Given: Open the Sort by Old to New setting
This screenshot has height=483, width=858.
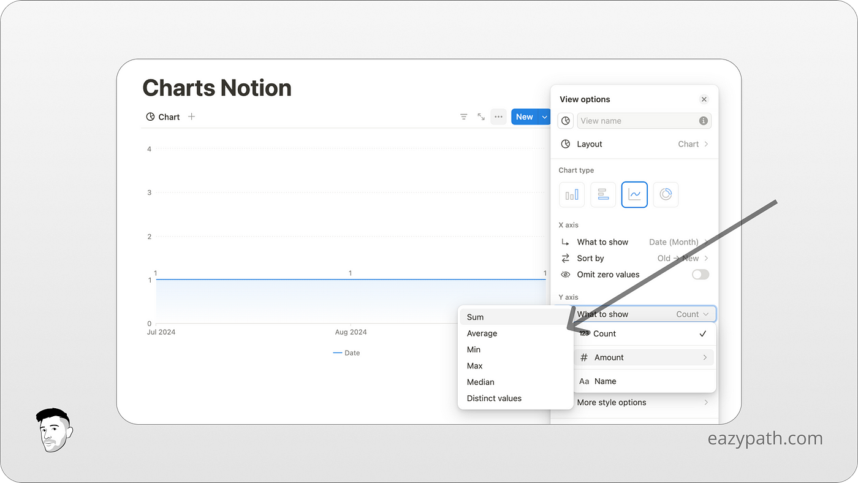Looking at the screenshot, I should point(634,258).
